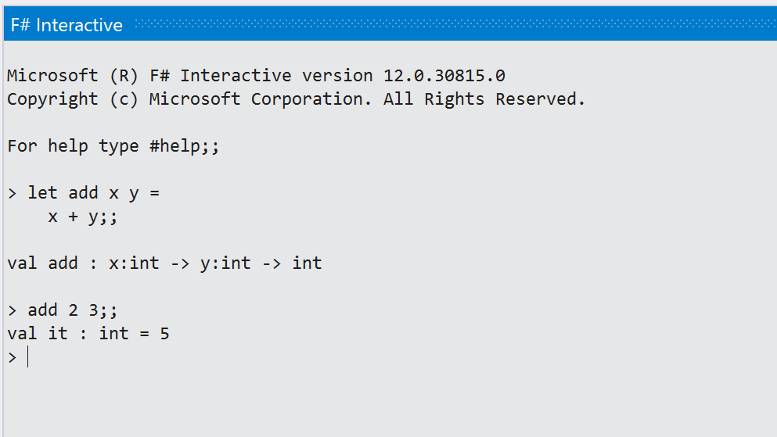This screenshot has width=777, height=437.
Task: Click the 'val it : int = 5' result
Action: coord(88,334)
